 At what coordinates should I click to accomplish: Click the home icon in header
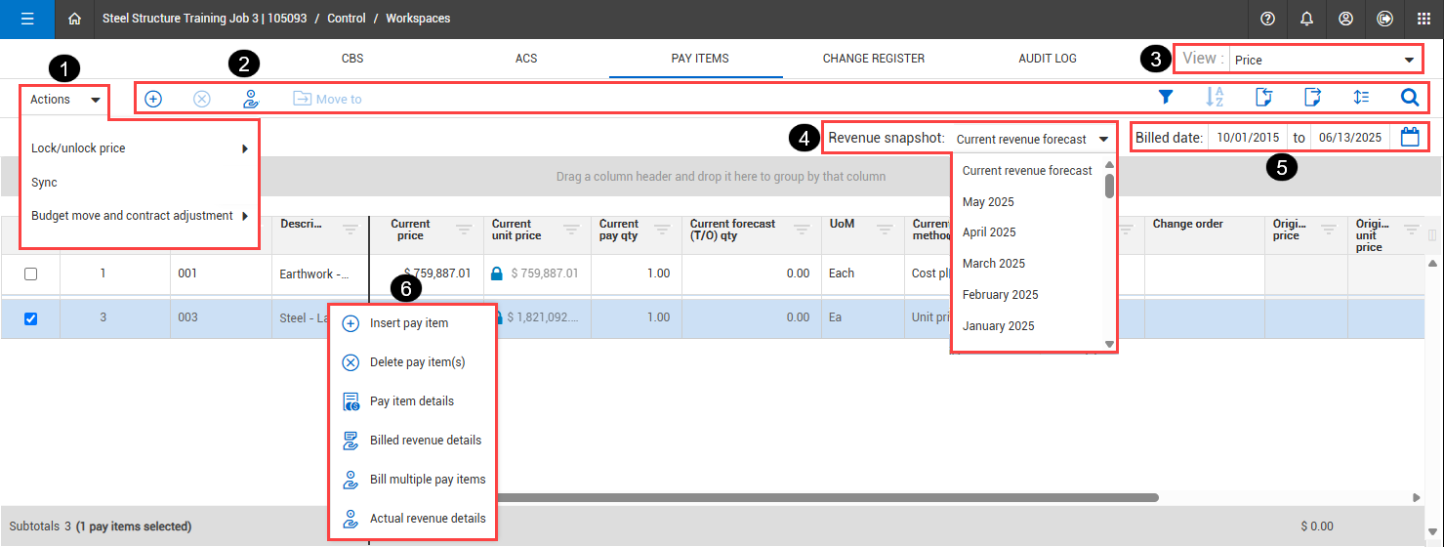pyautogui.click(x=74, y=19)
